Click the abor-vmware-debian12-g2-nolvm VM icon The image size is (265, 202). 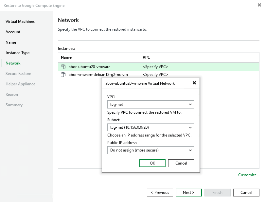[x=63, y=75]
